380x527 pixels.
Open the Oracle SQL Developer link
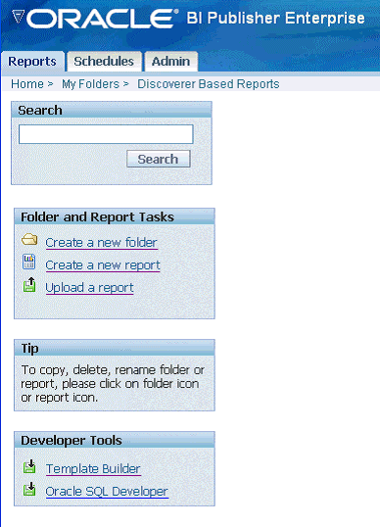(107, 492)
